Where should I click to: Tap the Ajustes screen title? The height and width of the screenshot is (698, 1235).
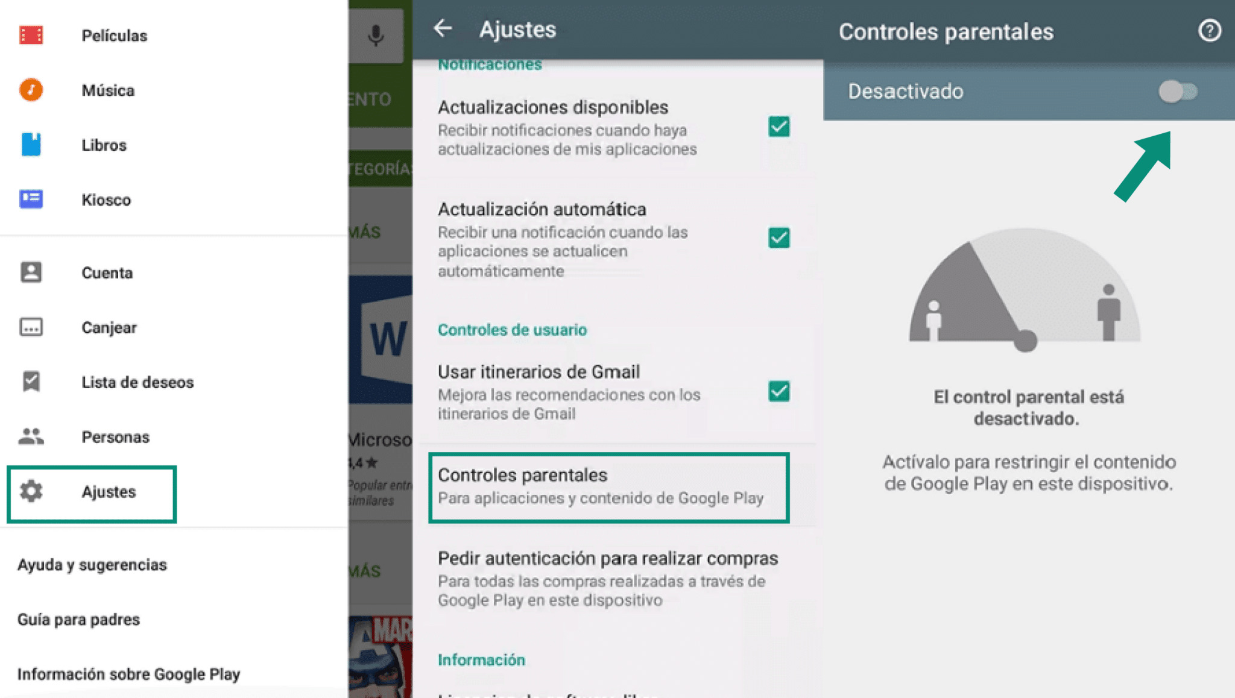pyautogui.click(x=517, y=29)
